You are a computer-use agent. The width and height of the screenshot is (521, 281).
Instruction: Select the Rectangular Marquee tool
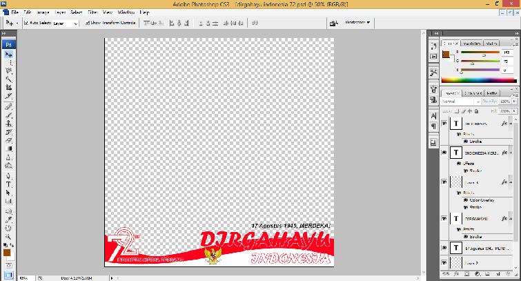tap(9, 63)
